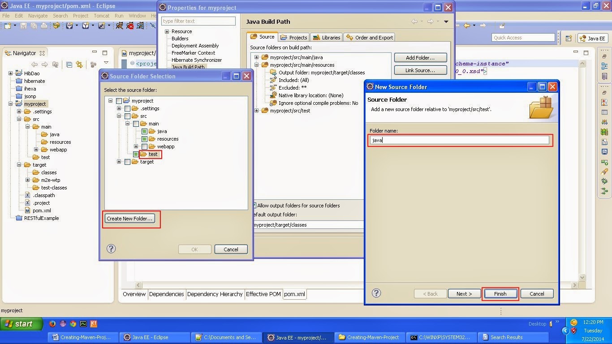Image resolution: width=612 pixels, height=344 pixels.
Task: Collapse the myproject node in Navigator
Action: [x=10, y=103]
